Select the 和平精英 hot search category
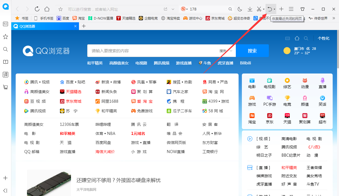Image resolution: width=339 pixels, height=196 pixels. point(95,63)
